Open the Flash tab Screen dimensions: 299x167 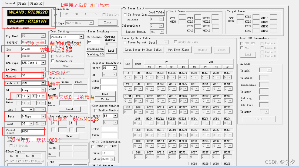coord(22,3)
